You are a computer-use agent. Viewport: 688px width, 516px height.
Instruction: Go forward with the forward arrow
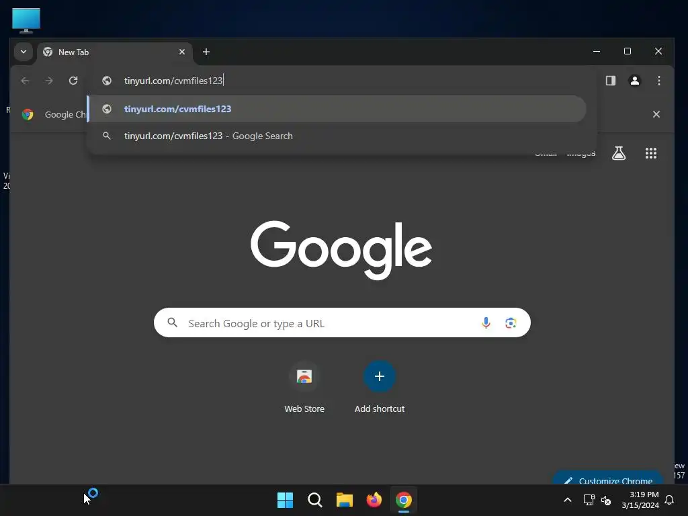point(49,81)
